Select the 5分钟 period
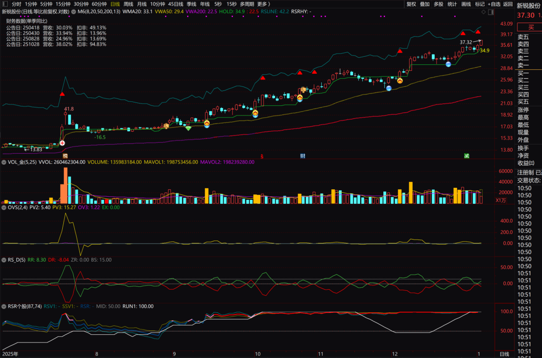This screenshot has height=358, width=542. pos(46,4)
